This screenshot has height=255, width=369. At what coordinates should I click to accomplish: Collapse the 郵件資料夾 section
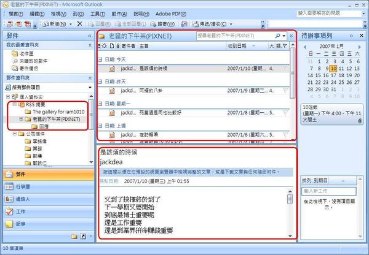click(90, 78)
